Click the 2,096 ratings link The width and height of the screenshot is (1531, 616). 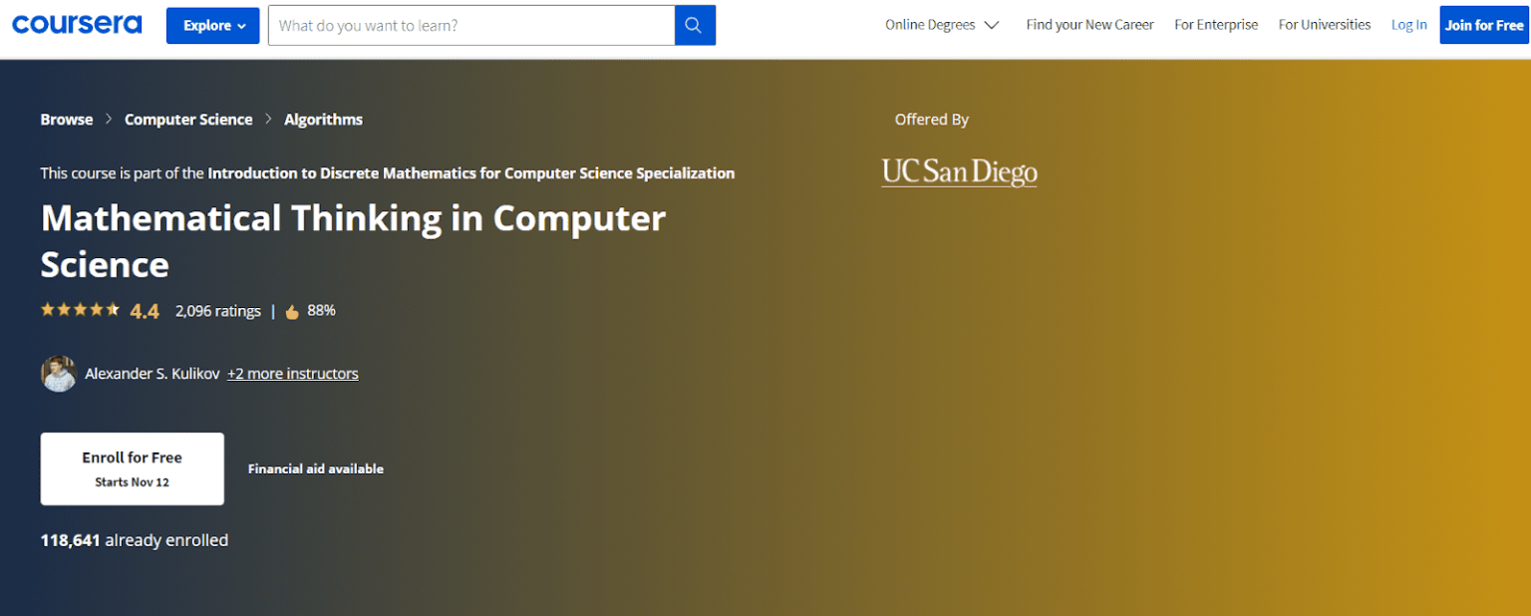pyautogui.click(x=217, y=310)
